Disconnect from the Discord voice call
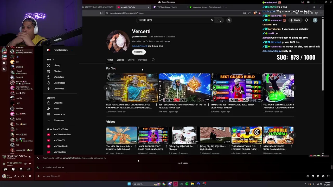The height and width of the screenshot is (187, 333). point(30,164)
